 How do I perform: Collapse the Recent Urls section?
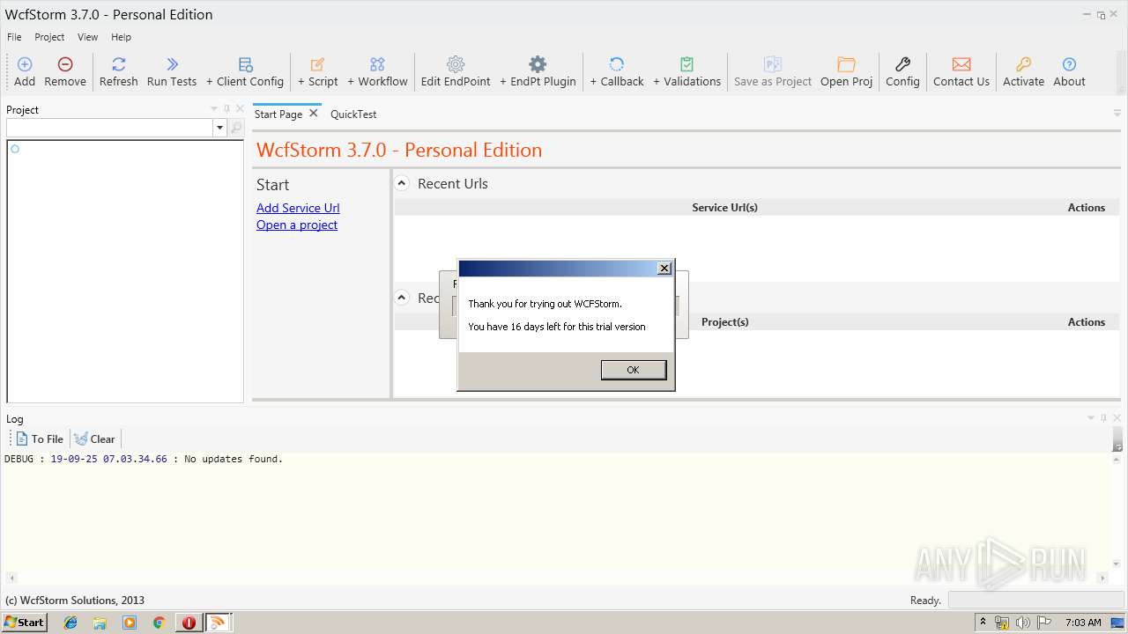(x=402, y=183)
